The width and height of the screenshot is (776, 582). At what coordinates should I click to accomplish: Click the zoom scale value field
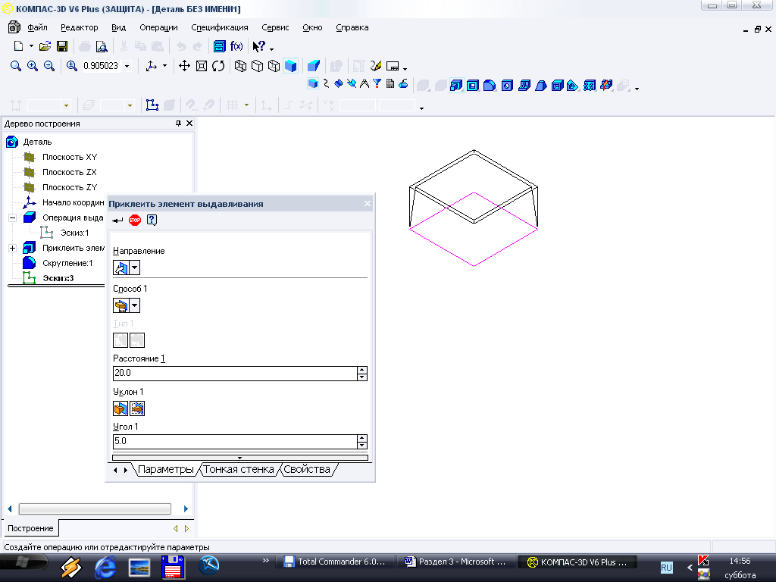(101, 66)
